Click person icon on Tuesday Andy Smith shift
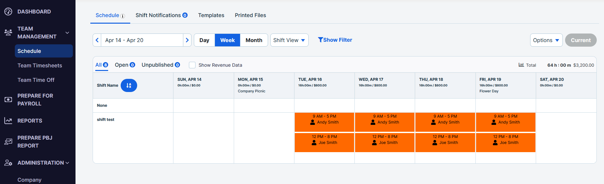Image resolution: width=604 pixels, height=184 pixels. click(x=313, y=122)
